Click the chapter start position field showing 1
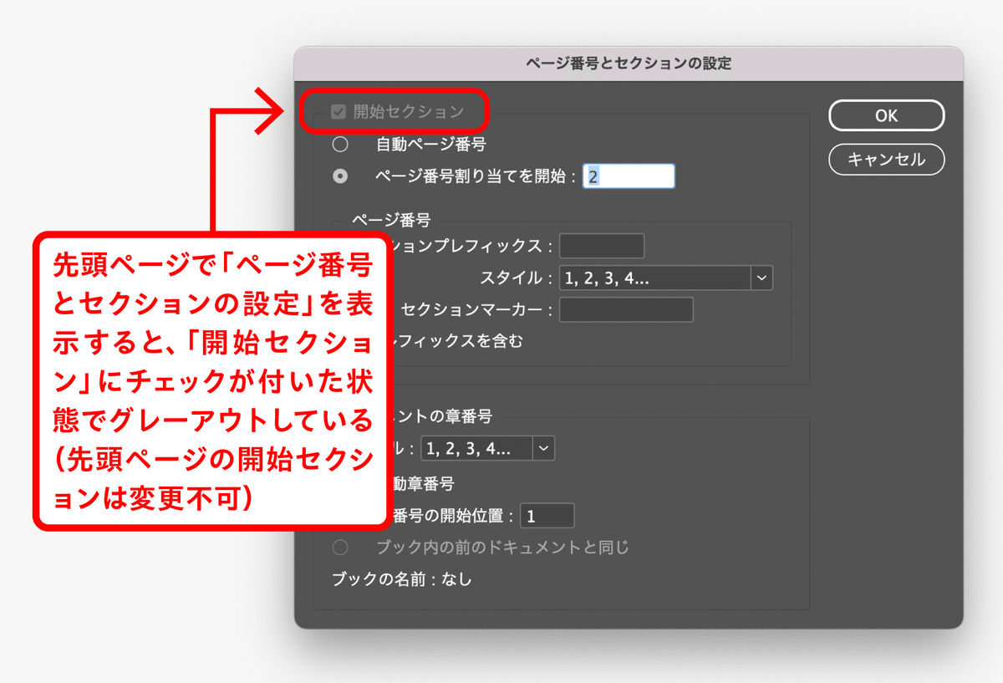1003x683 pixels. pos(547,516)
